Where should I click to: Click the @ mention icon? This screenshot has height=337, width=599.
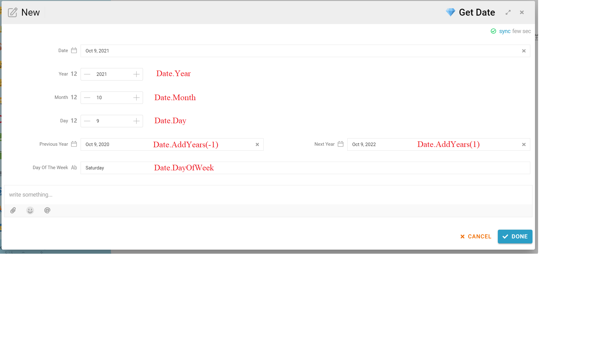(47, 211)
